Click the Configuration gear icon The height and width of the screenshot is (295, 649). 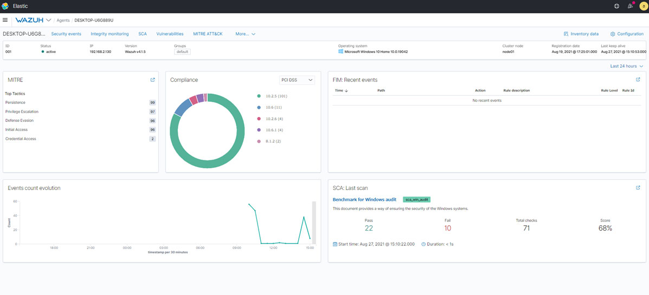click(x=613, y=34)
